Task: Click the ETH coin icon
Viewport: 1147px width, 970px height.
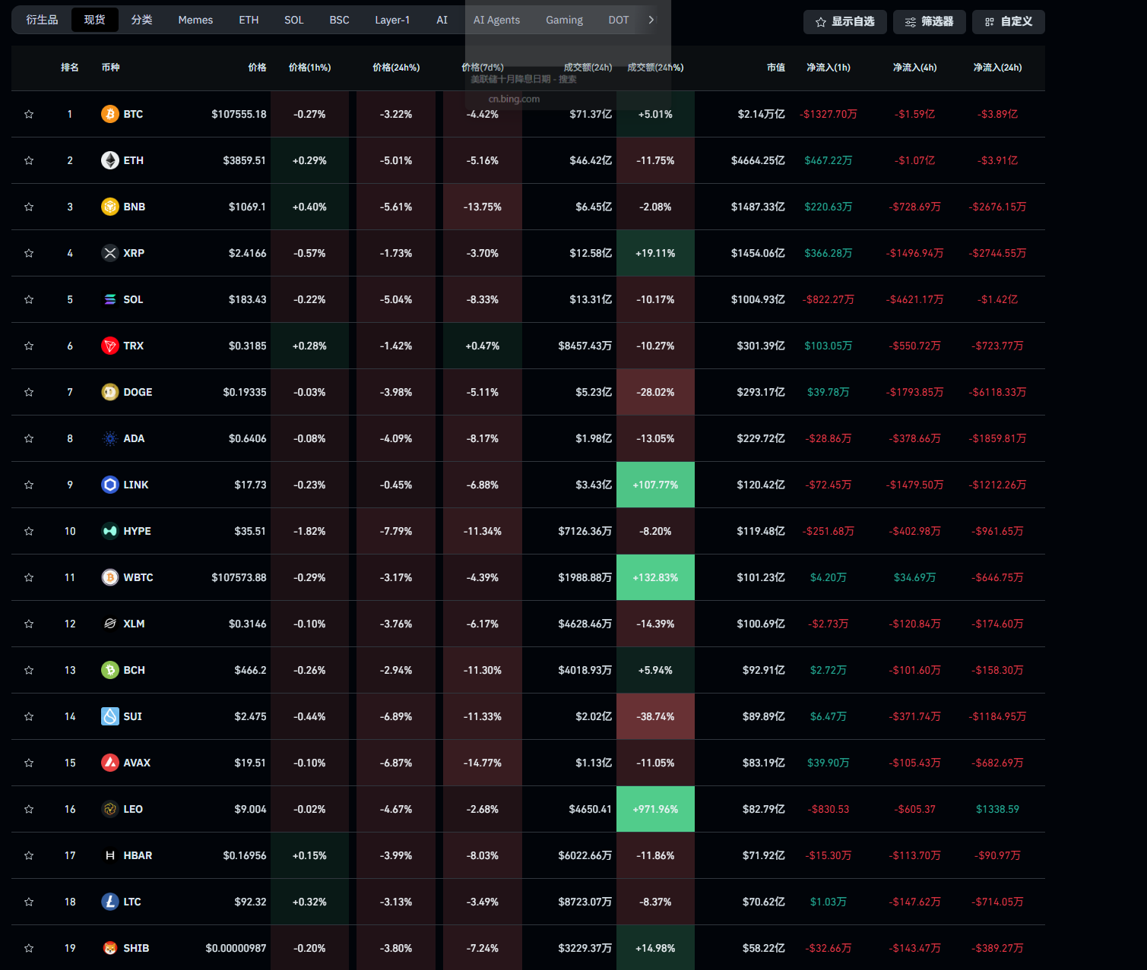Action: [x=110, y=160]
